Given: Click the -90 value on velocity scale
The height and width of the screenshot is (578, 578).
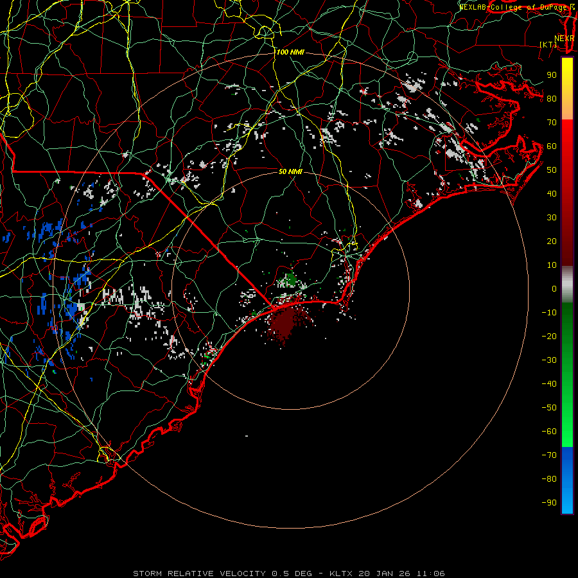Looking at the screenshot, I should [x=549, y=503].
